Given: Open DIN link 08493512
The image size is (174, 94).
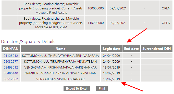Looking at the screenshot, I should point(11,68).
